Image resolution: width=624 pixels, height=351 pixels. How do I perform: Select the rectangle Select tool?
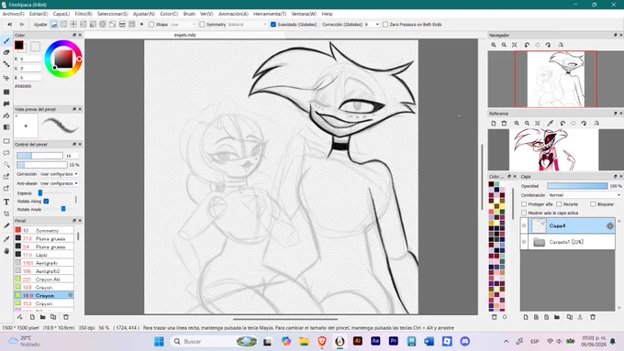pos(6,141)
